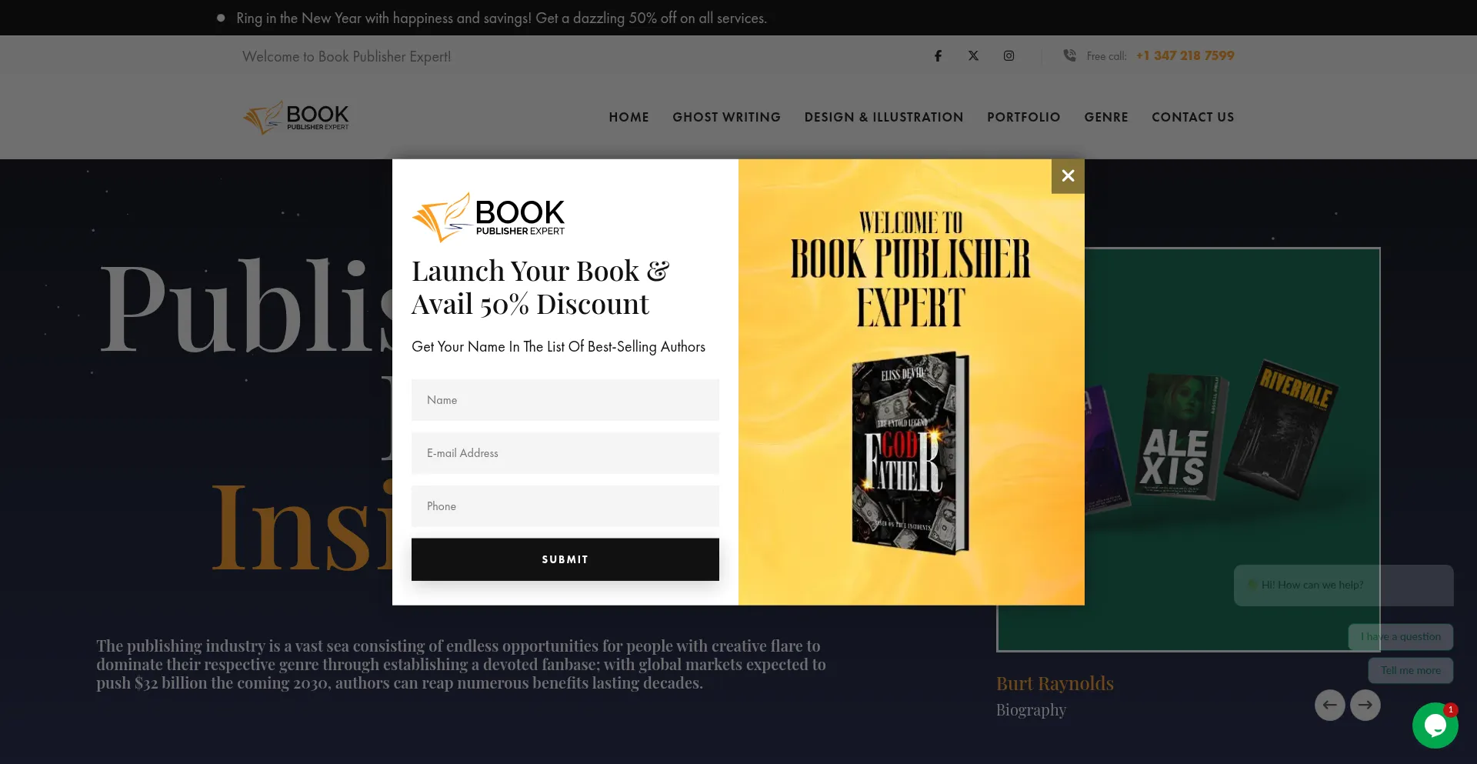
Task: Click the phone call icon in header
Action: click(1069, 55)
